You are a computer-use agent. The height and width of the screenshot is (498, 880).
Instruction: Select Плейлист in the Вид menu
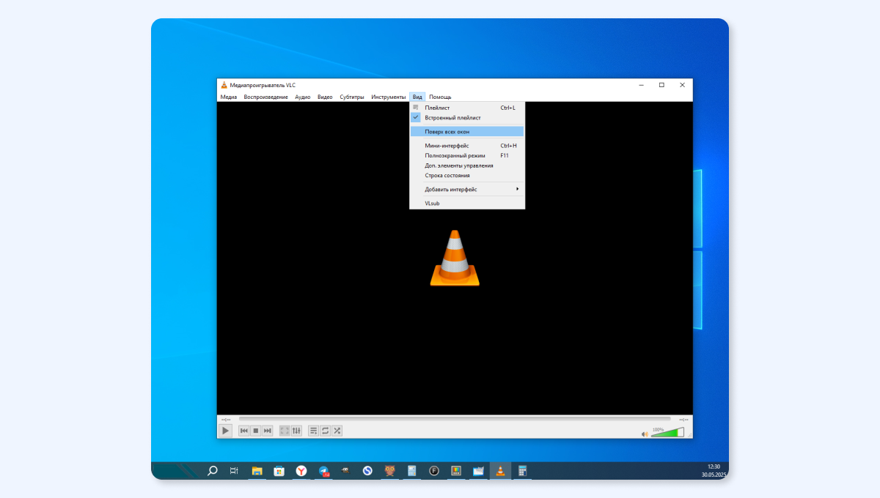coord(467,108)
